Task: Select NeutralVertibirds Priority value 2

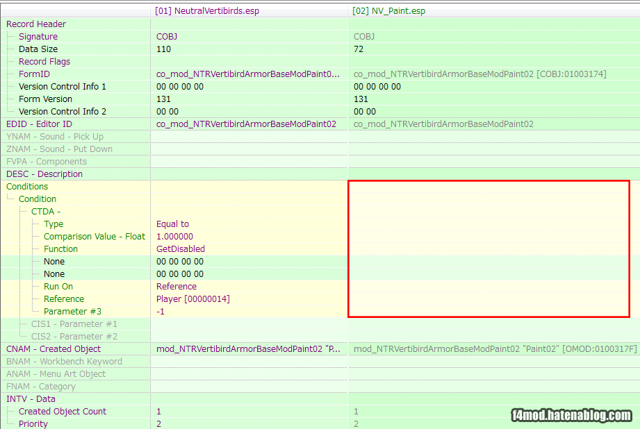Action: click(158, 423)
